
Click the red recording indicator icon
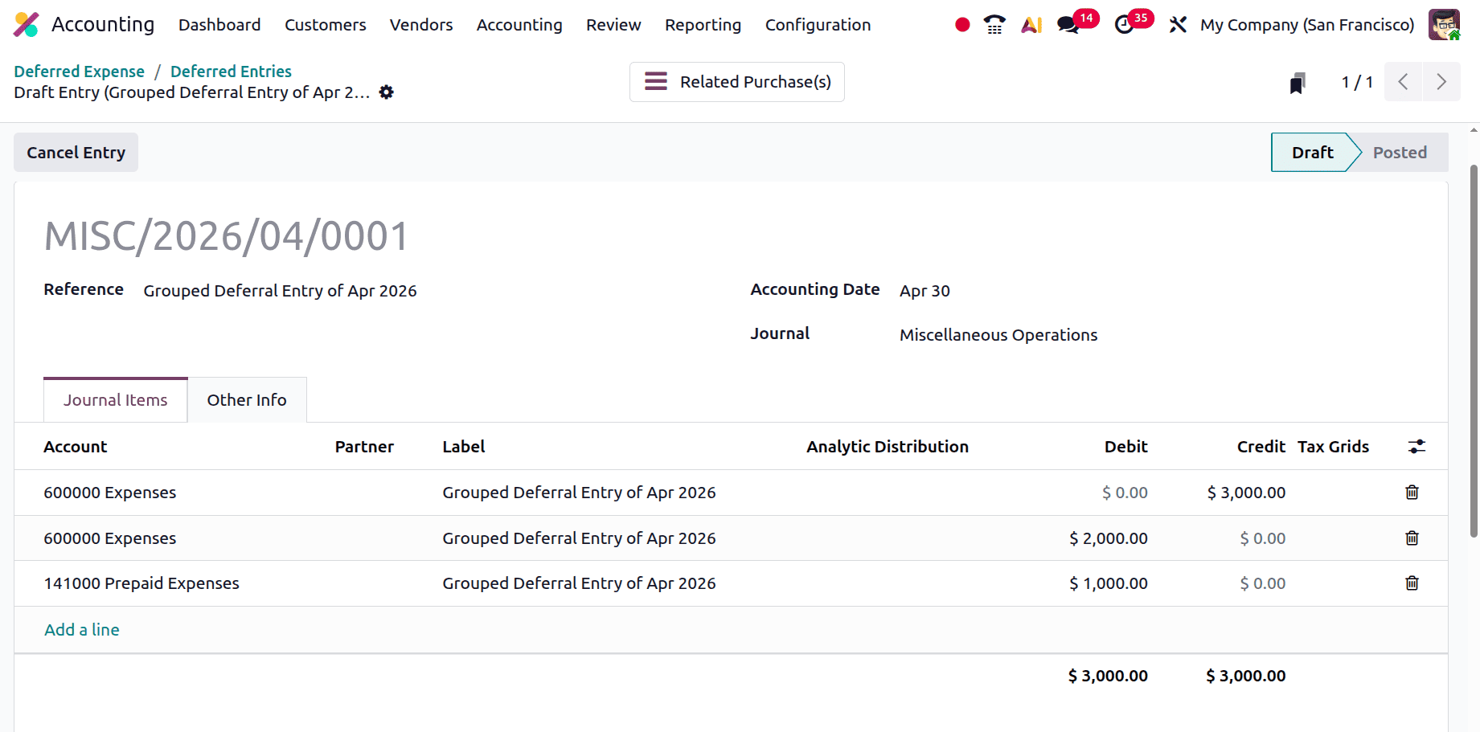click(962, 25)
